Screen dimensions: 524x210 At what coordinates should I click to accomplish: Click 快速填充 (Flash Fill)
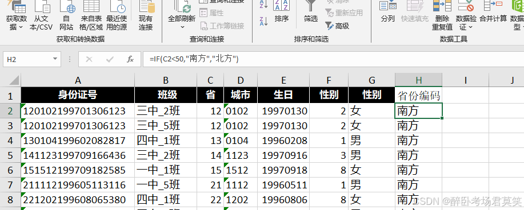tap(415, 12)
